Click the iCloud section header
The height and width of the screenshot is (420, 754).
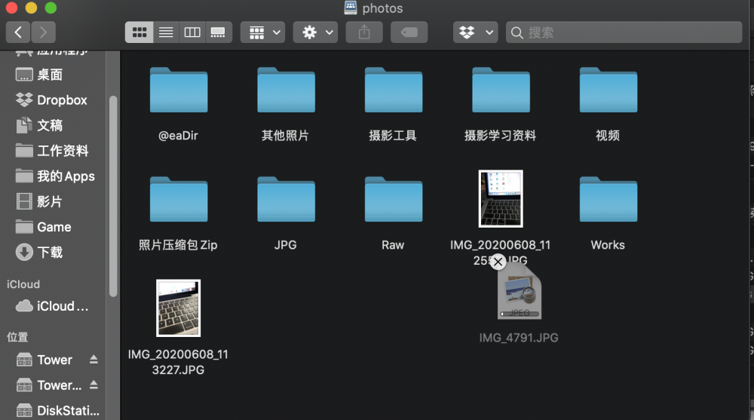23,284
